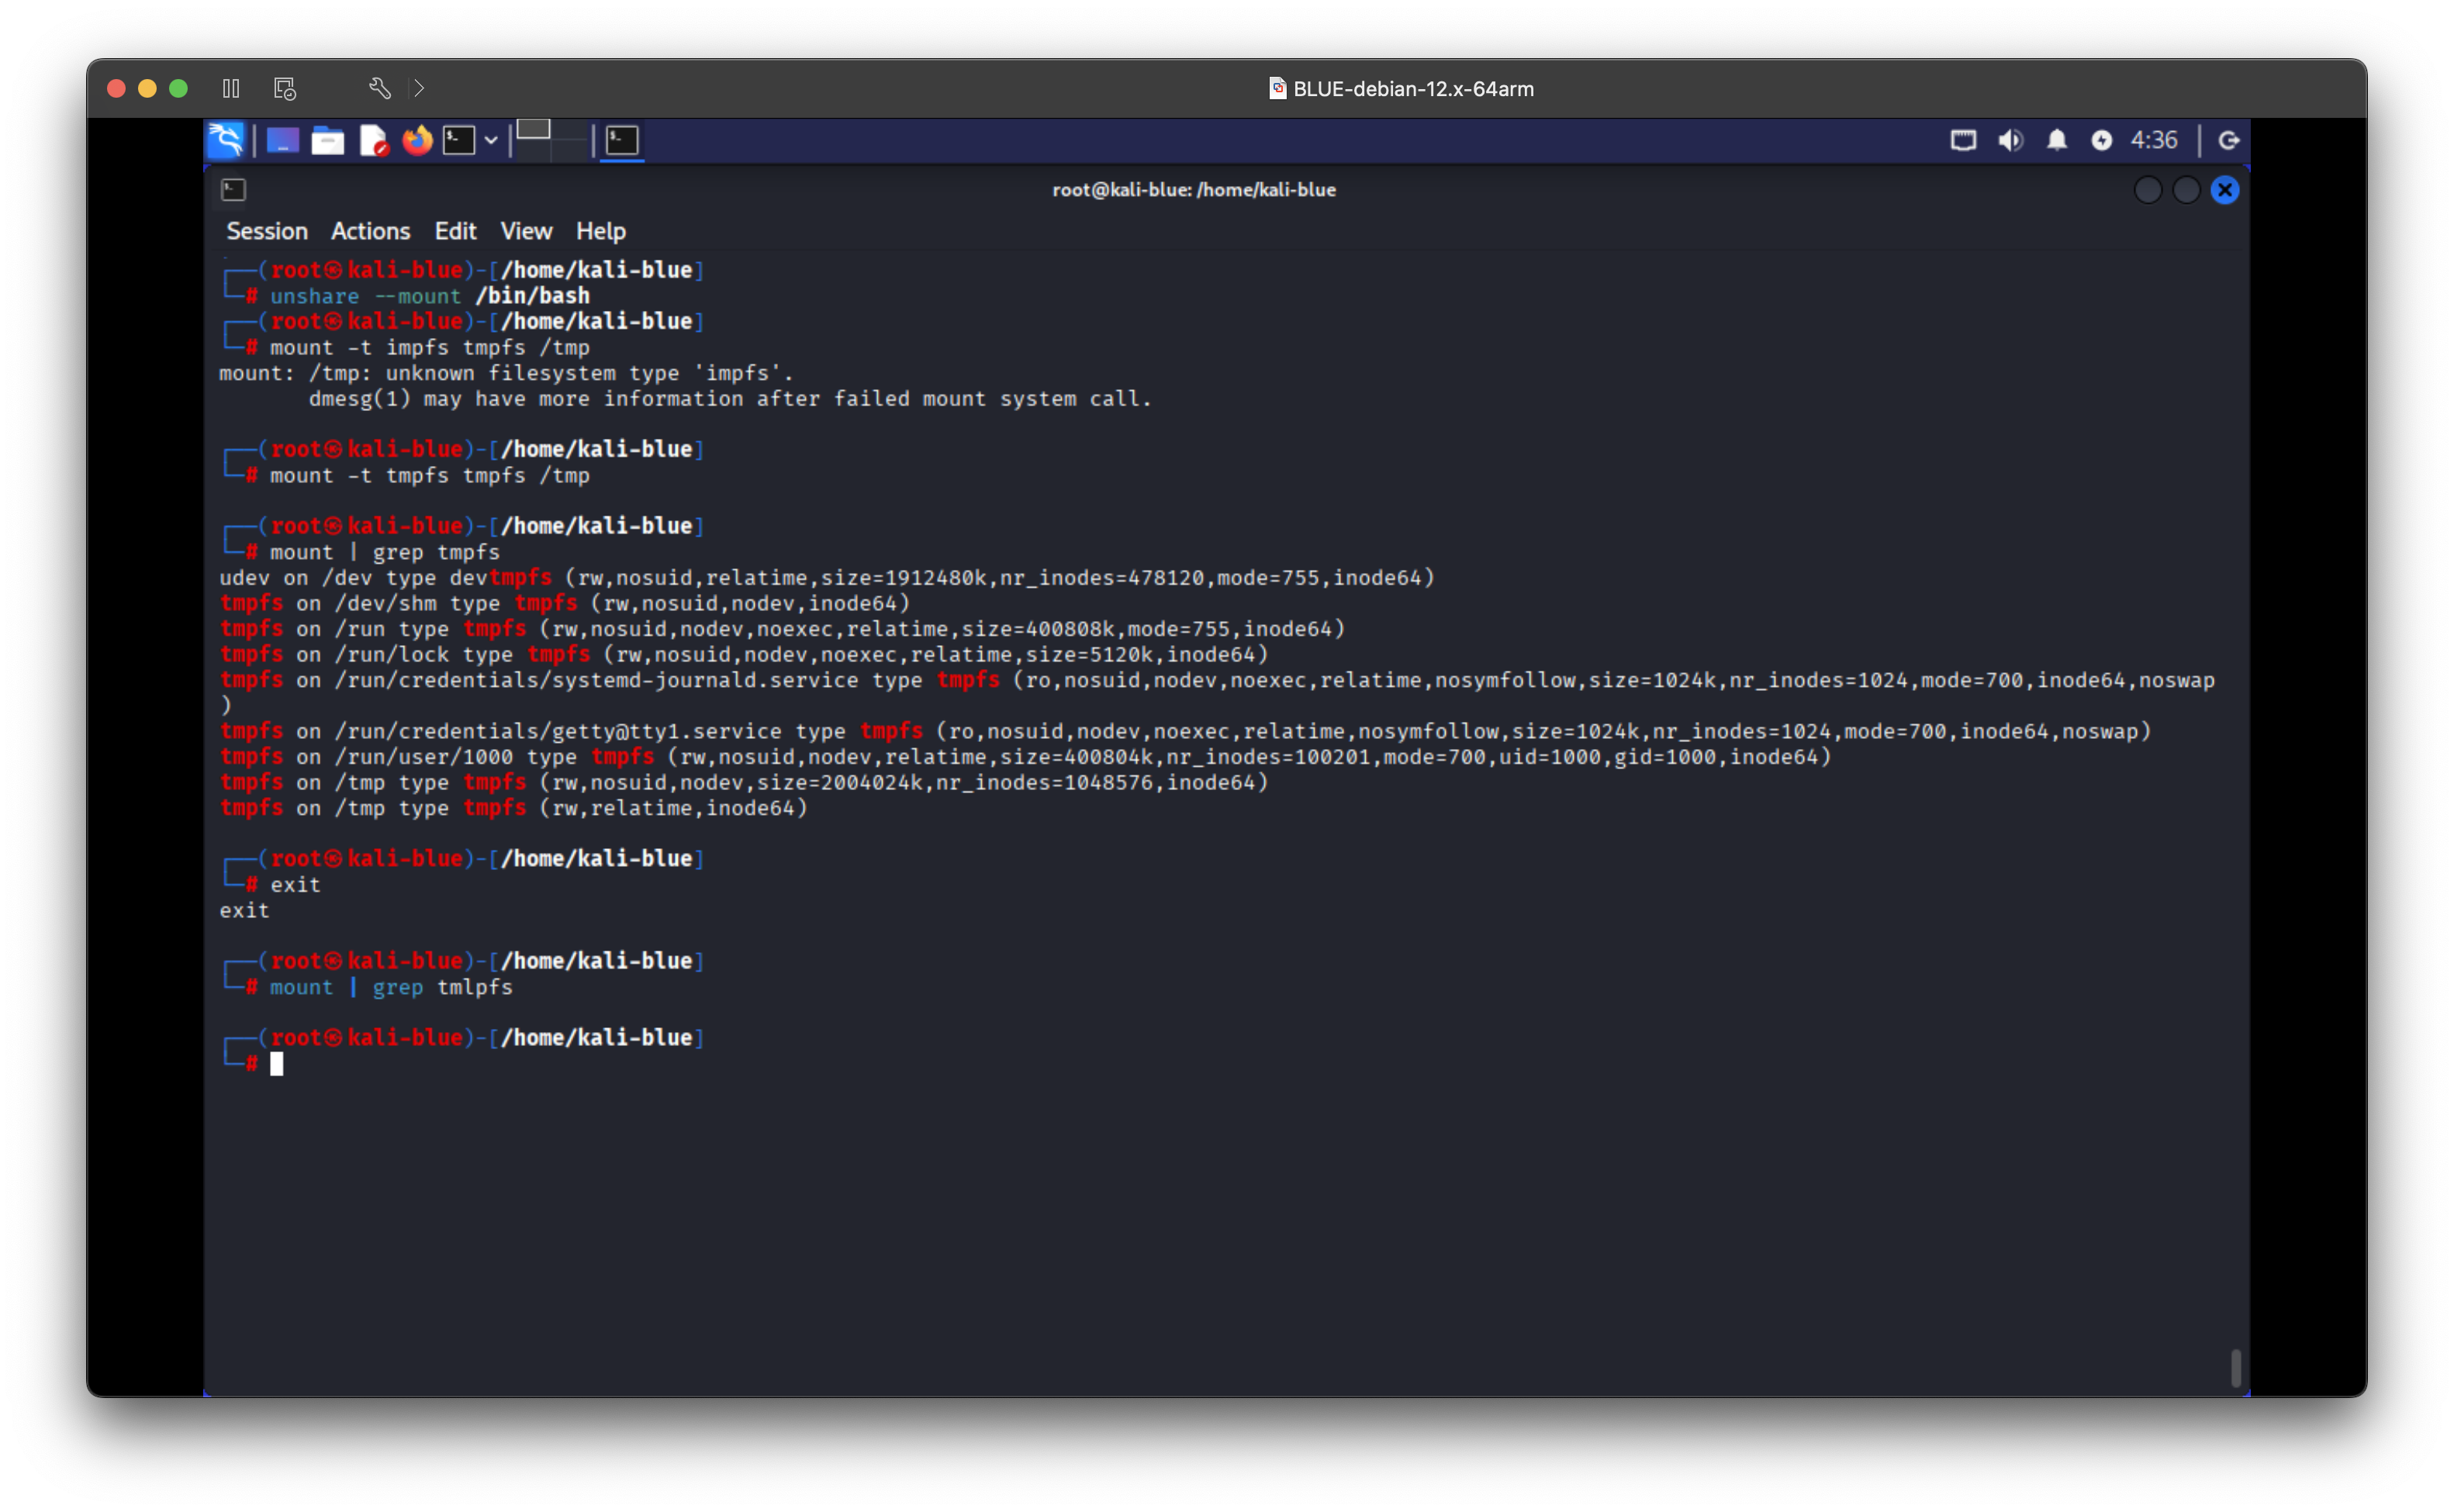Open the Session menu
This screenshot has width=2454, height=1512.
tap(266, 231)
